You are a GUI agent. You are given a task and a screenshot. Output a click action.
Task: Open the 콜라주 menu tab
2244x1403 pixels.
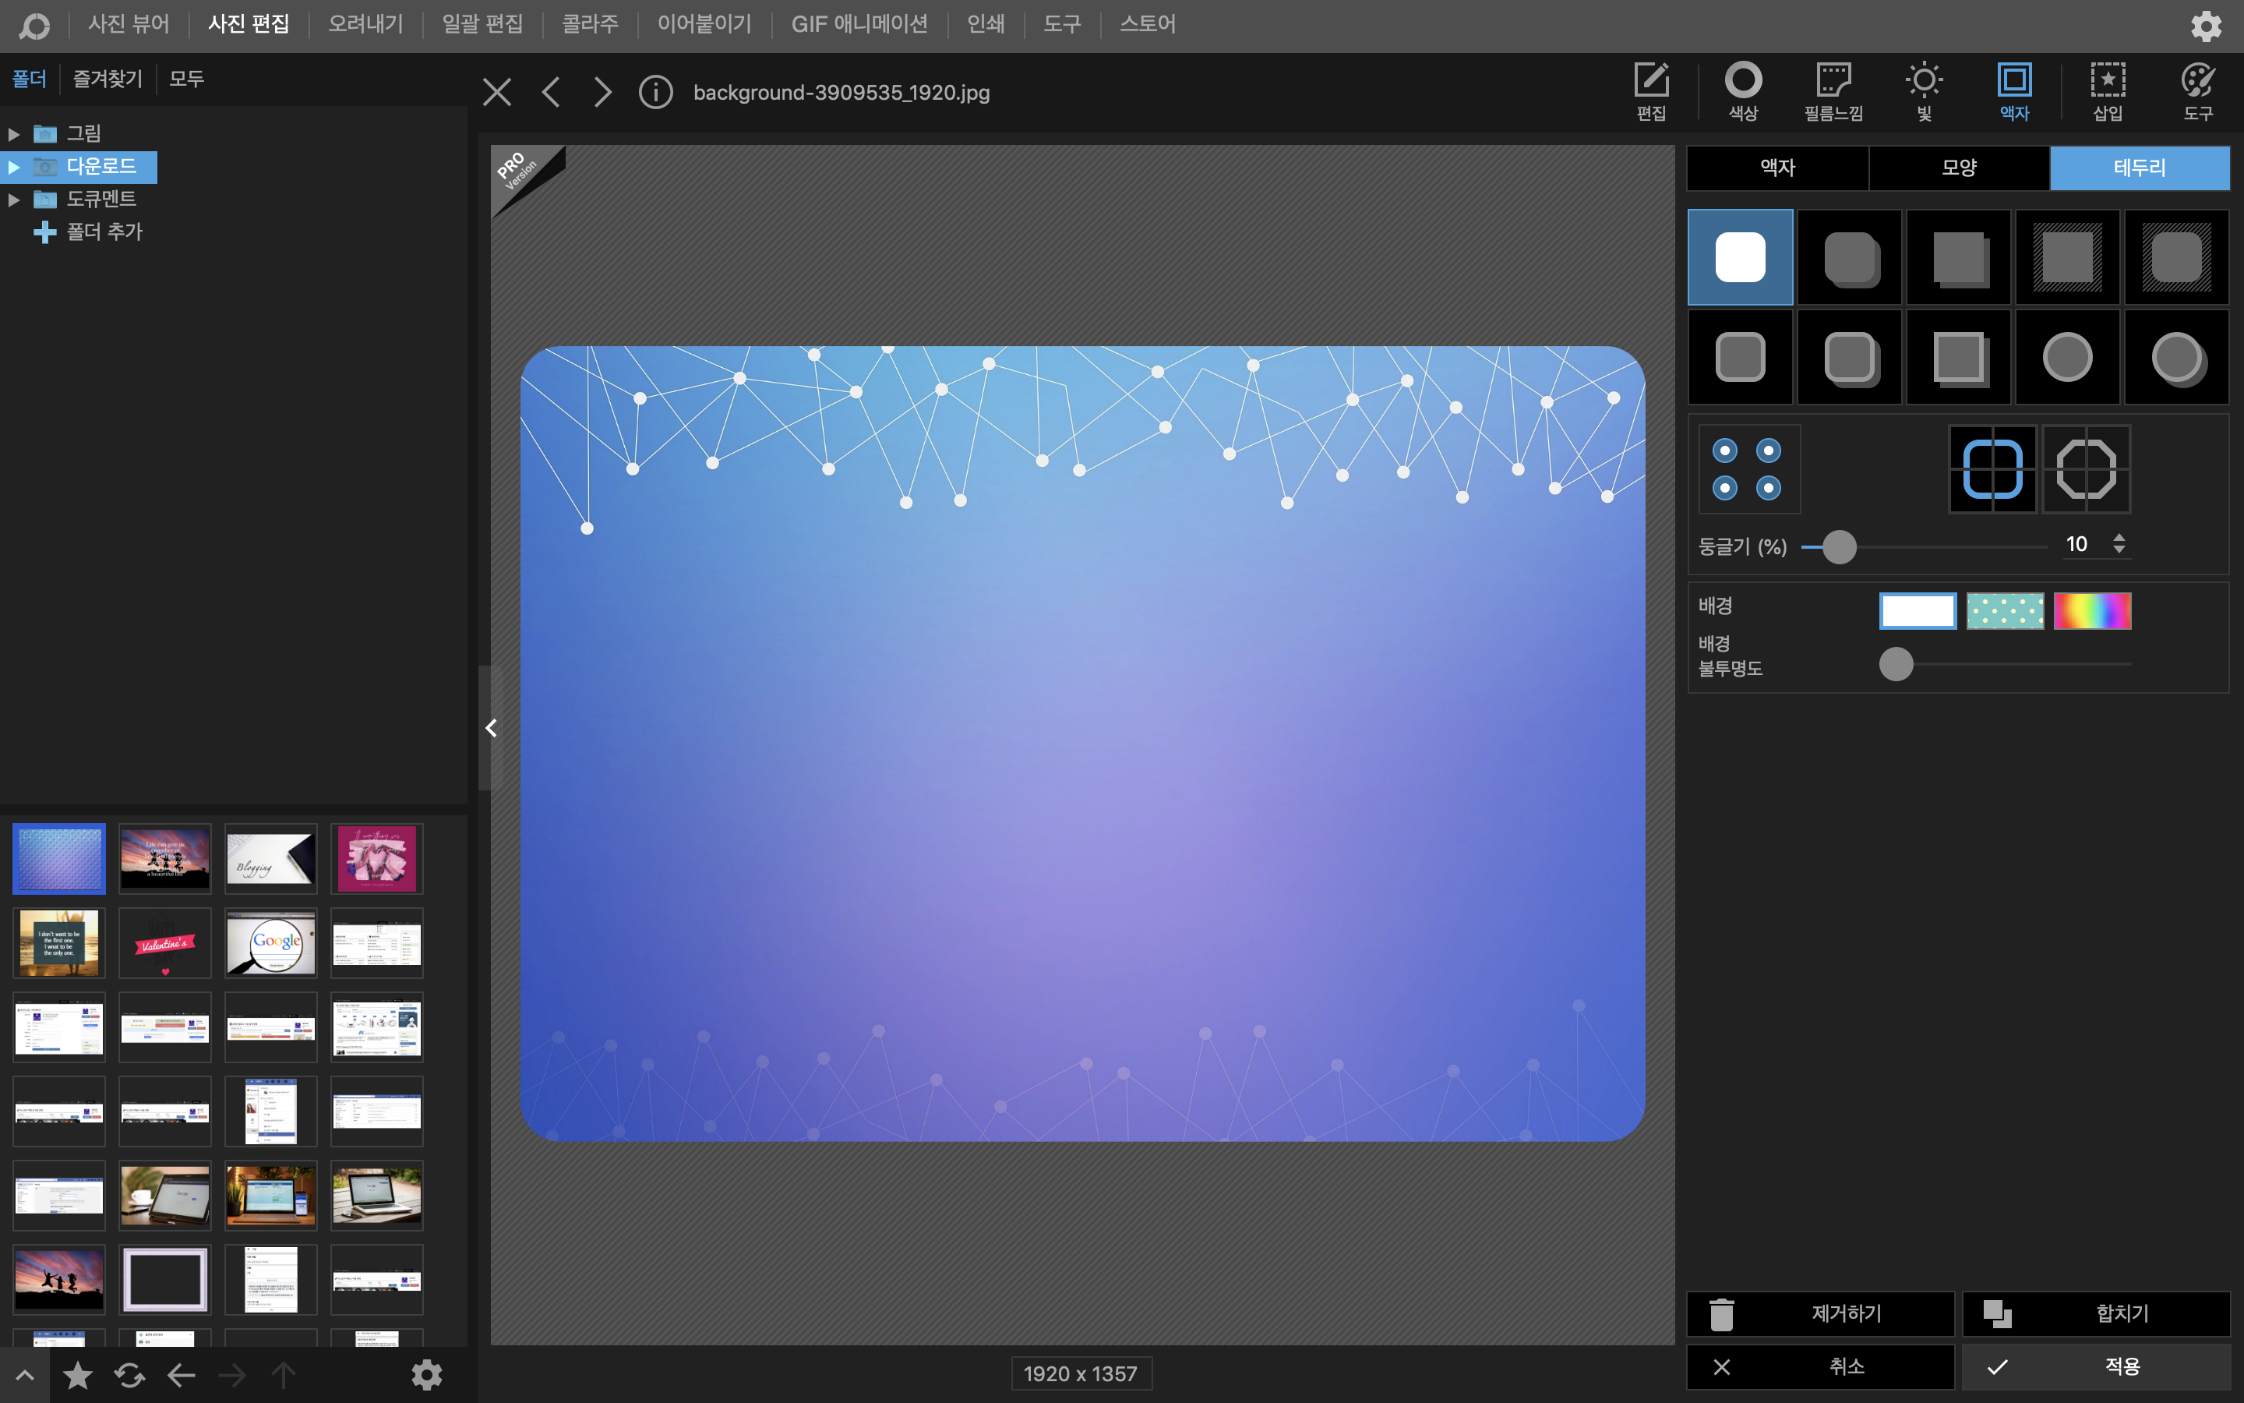pos(590,24)
